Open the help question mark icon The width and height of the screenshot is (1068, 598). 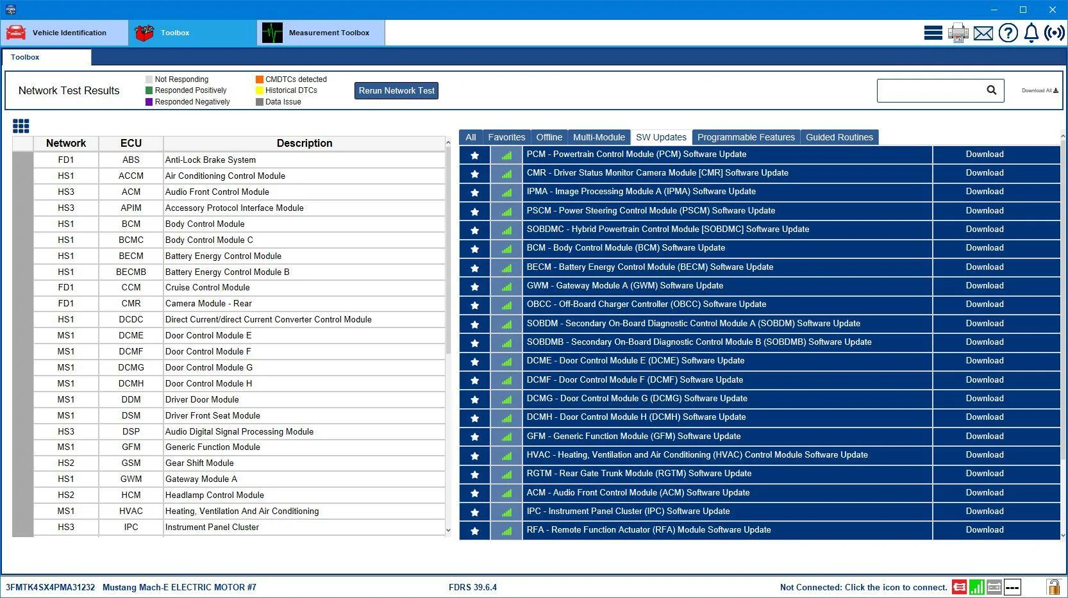pos(1008,33)
